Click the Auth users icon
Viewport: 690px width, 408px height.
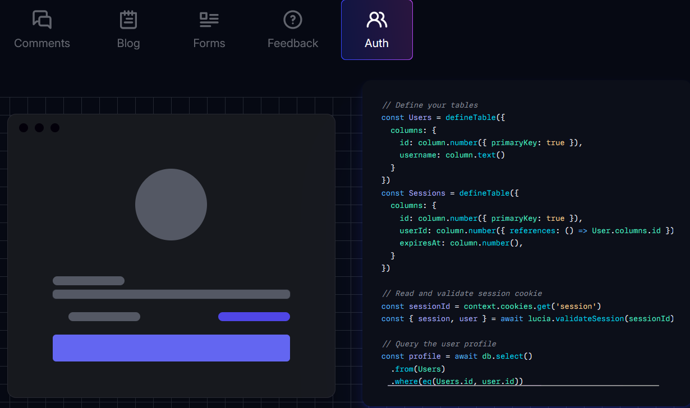[376, 20]
